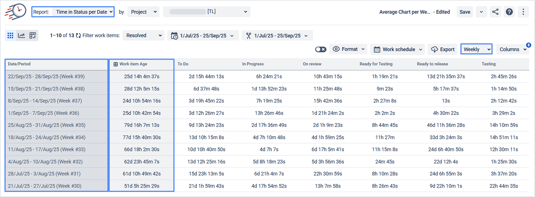The height and width of the screenshot is (197, 535).
Task: Click the Ready for Testing column header
Action: pyautogui.click(x=376, y=64)
